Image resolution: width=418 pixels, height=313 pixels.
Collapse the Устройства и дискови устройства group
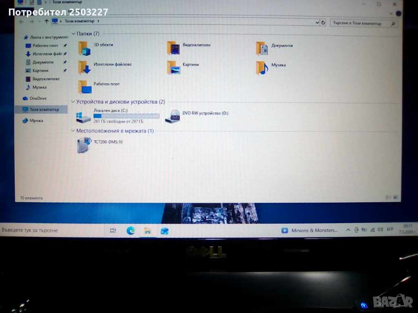(x=73, y=102)
